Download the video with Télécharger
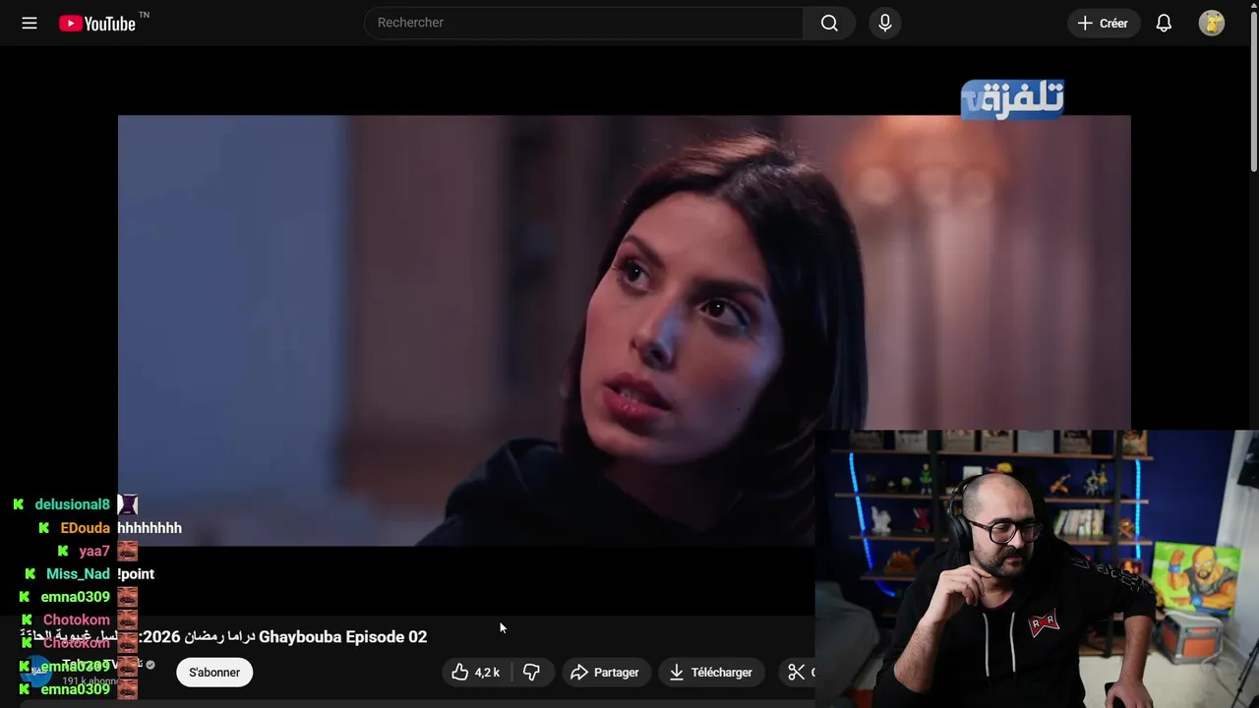The height and width of the screenshot is (708, 1259). [x=711, y=673]
